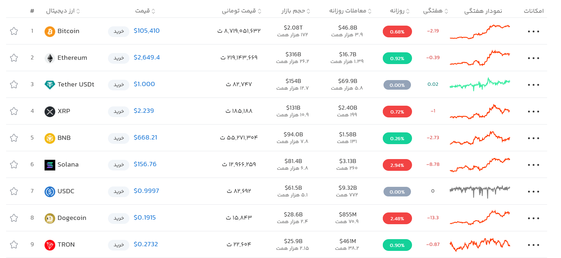Viewport: 561px width, 258px height.
Task: Sort by هفتگی column header
Action: (x=436, y=11)
